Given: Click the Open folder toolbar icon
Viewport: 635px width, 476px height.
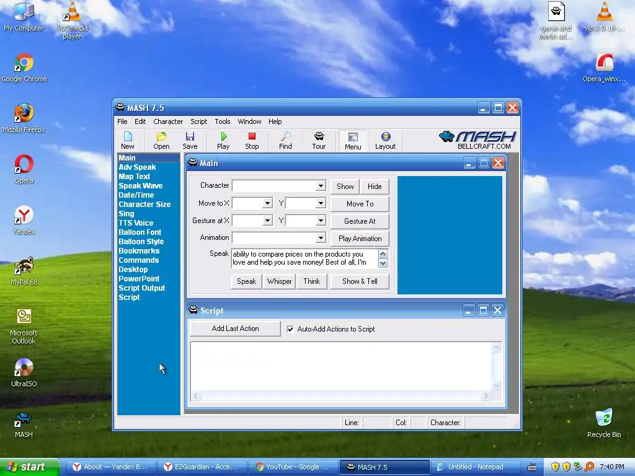Looking at the screenshot, I should click(x=161, y=141).
